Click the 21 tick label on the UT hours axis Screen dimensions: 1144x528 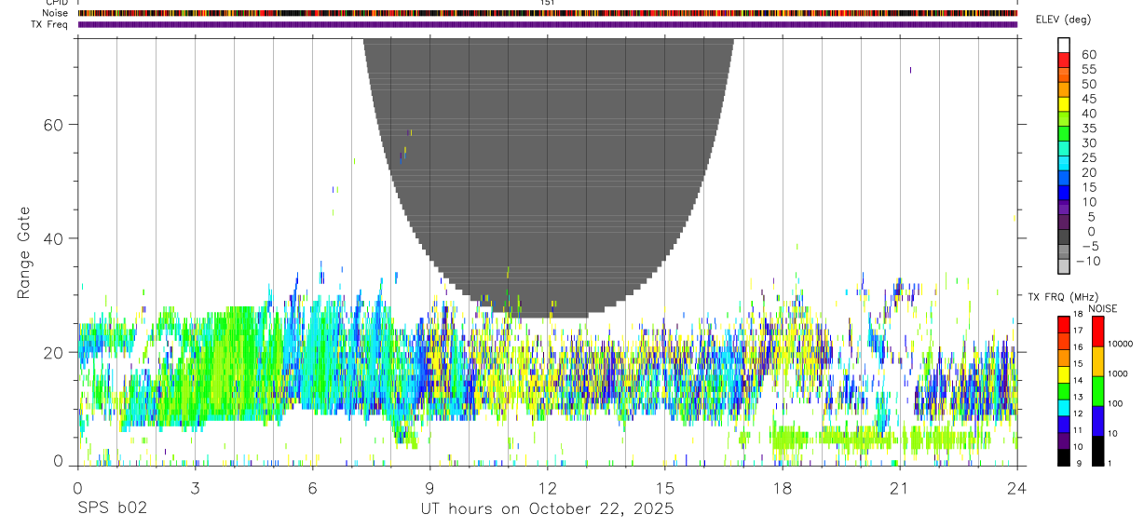(899, 487)
